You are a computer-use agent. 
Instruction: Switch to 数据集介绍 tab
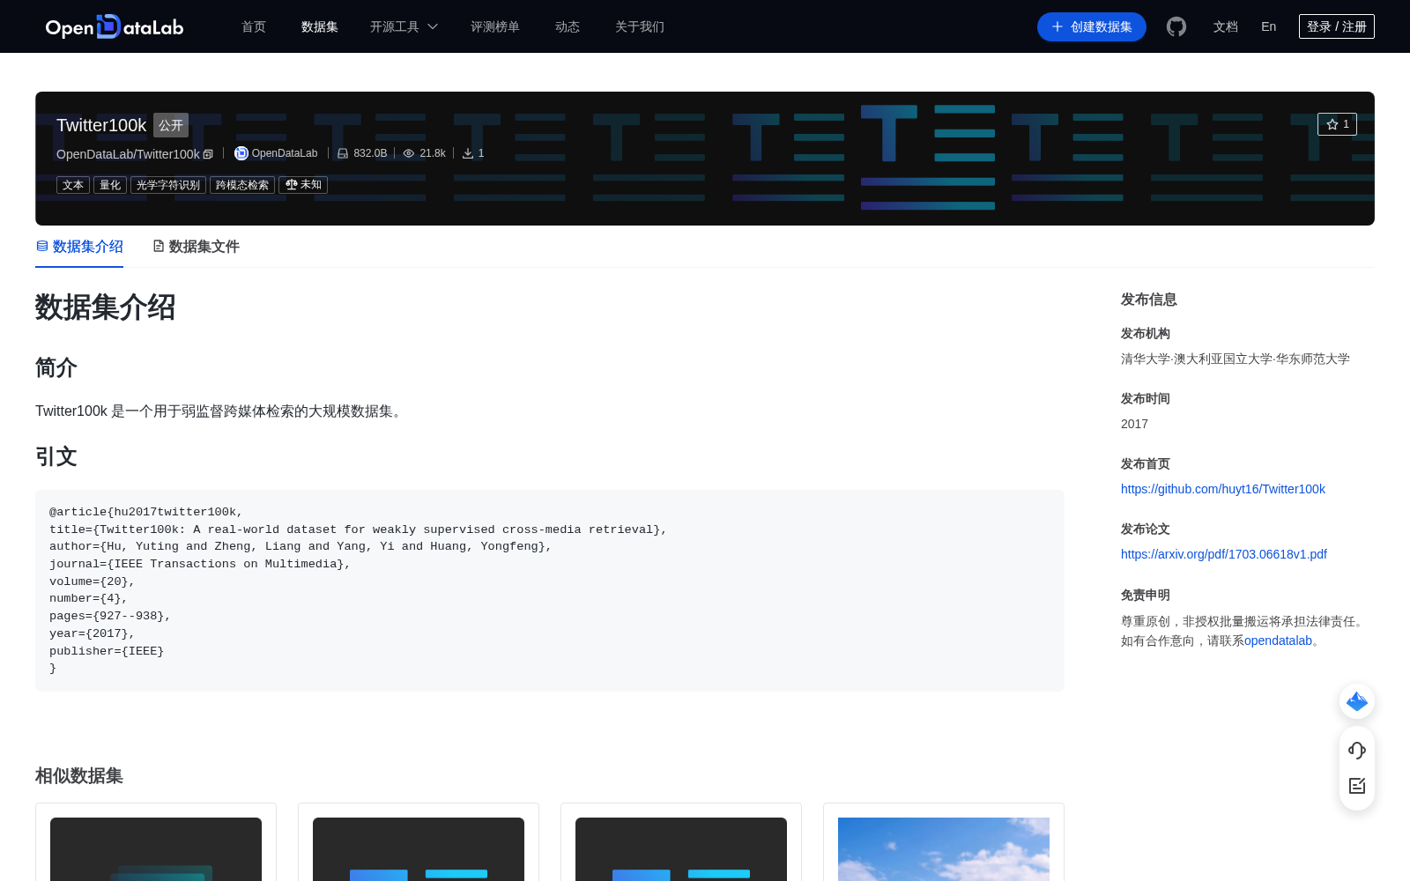pos(79,247)
